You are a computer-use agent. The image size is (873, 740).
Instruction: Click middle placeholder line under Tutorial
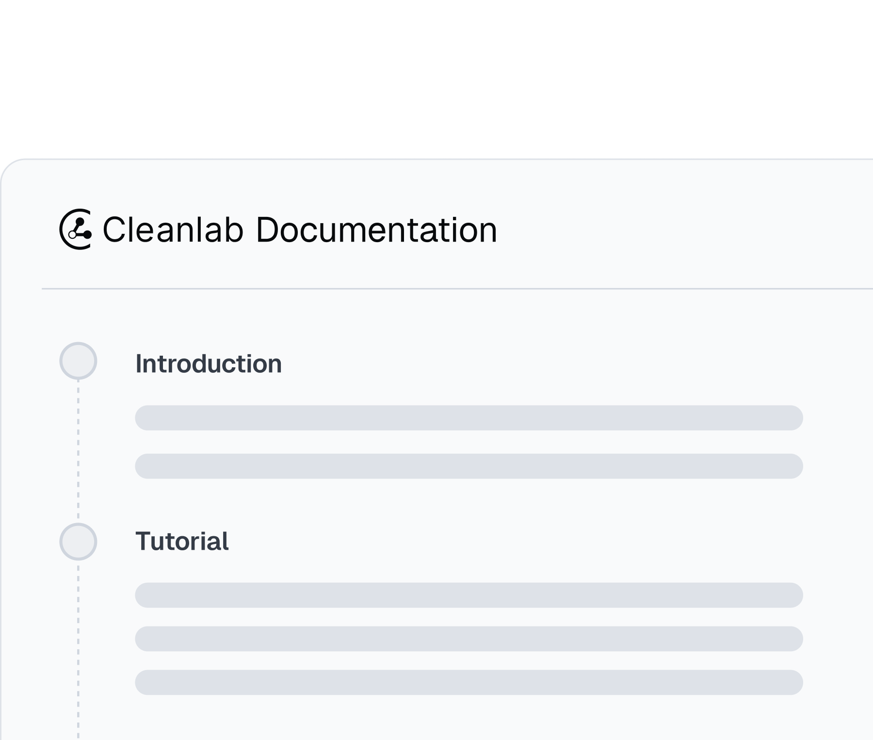[469, 639]
